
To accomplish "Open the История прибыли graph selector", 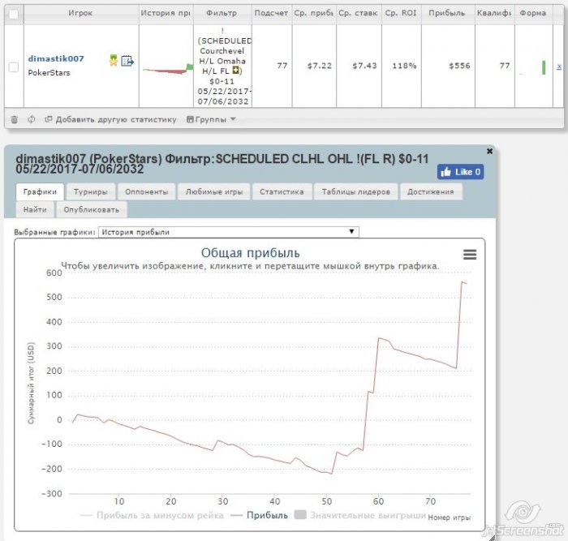I will point(229,232).
